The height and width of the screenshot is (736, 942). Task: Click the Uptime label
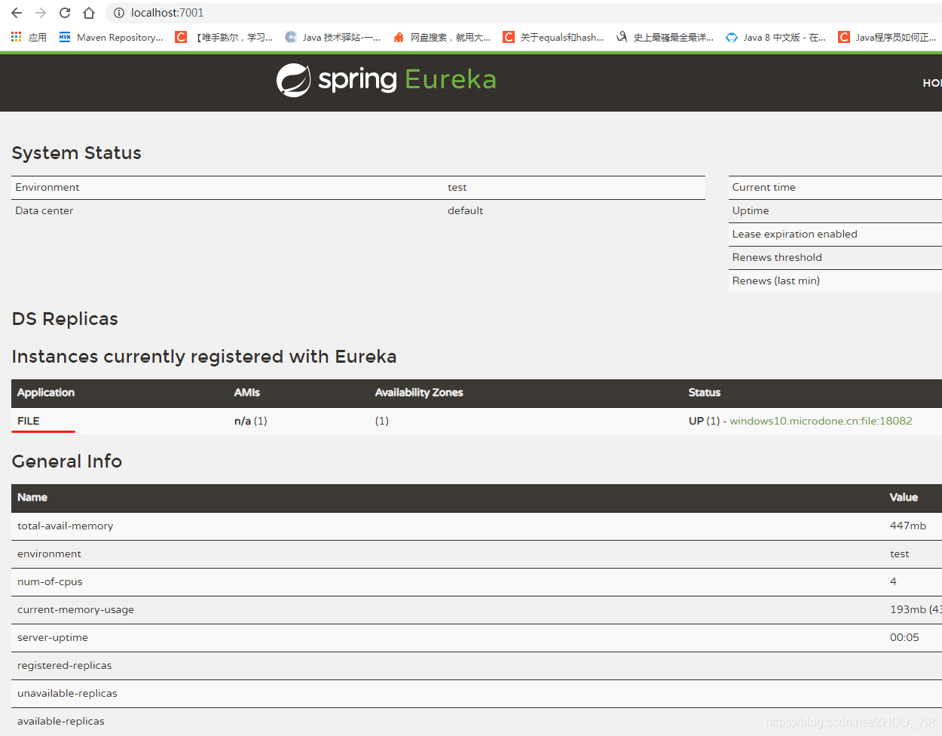751,210
